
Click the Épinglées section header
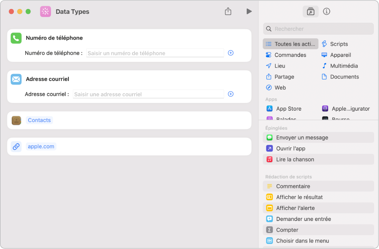tap(276, 128)
